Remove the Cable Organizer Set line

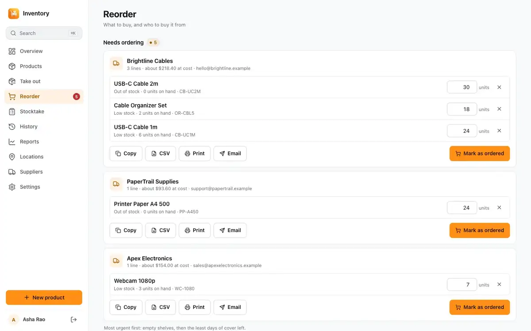[x=499, y=109]
